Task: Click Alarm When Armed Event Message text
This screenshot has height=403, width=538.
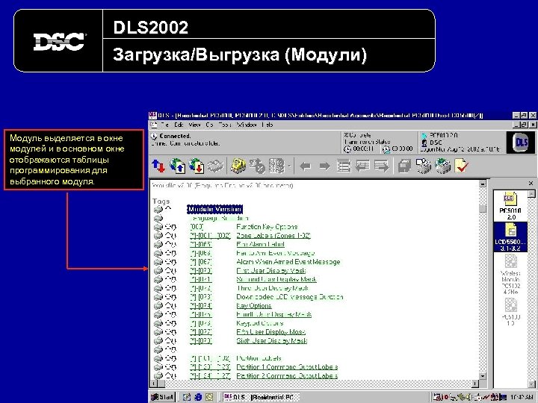Action: (x=288, y=262)
